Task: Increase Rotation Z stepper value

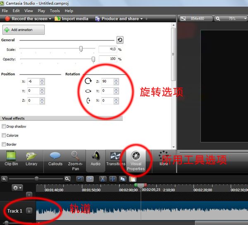Action: point(116,80)
